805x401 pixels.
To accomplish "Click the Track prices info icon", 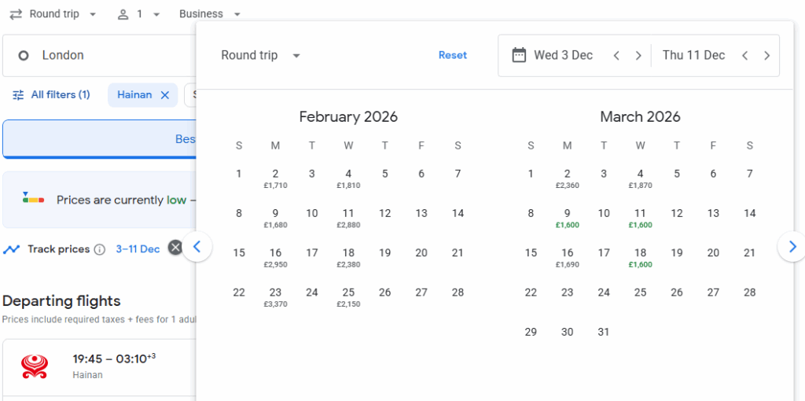I will (100, 249).
